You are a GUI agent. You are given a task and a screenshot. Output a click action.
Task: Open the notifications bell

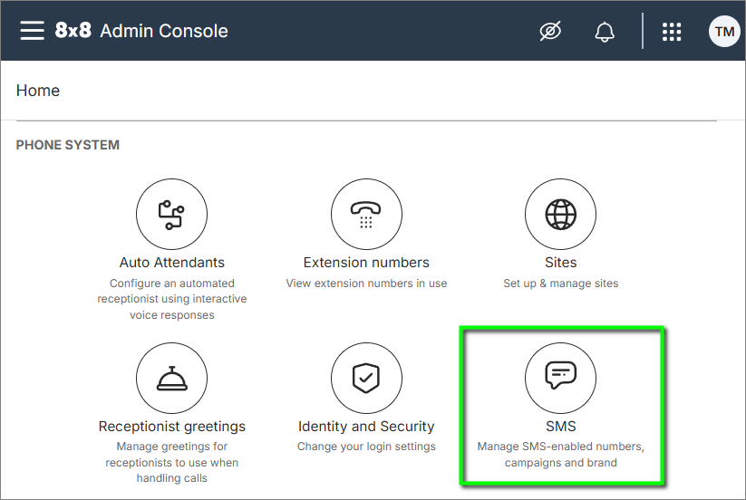tap(605, 32)
